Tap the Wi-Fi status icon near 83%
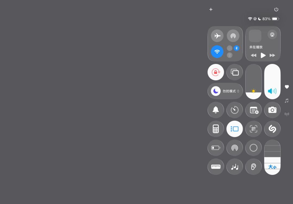Screen dimensions: 293x204 250,19
